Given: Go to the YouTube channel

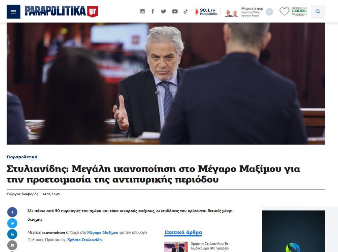Looking at the screenshot, I should (x=175, y=12).
